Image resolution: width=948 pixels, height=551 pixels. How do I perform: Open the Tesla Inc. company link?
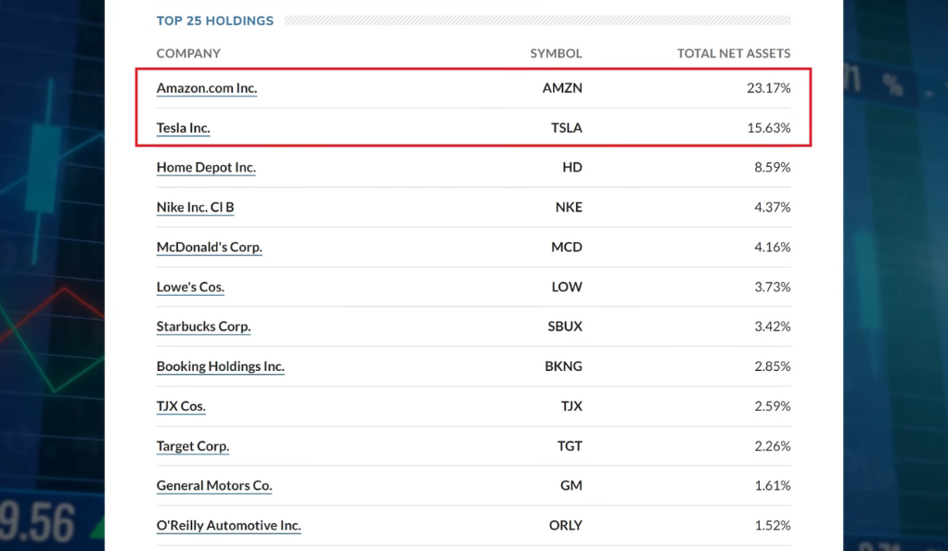point(183,128)
